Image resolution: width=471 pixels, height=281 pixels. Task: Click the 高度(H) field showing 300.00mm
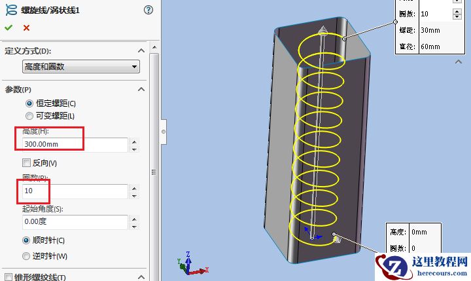pos(75,144)
